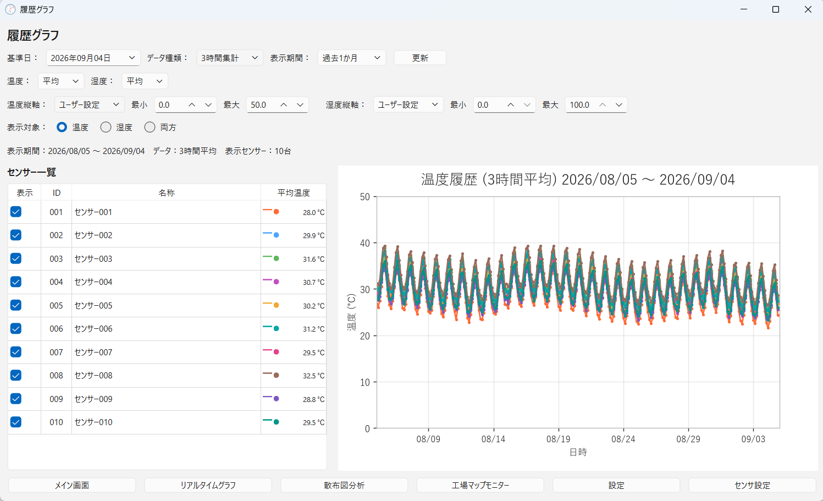Decrease temperature axis 最小 value with down arrow
The image size is (823, 501).
coord(208,104)
